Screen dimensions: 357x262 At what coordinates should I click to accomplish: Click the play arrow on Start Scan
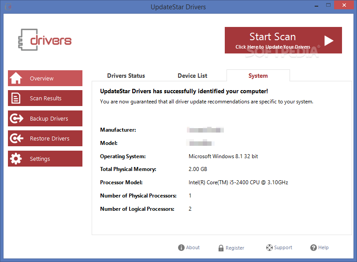pyautogui.click(x=328, y=41)
